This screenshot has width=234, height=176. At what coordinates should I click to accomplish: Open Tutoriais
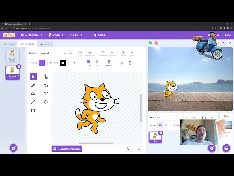point(100,35)
